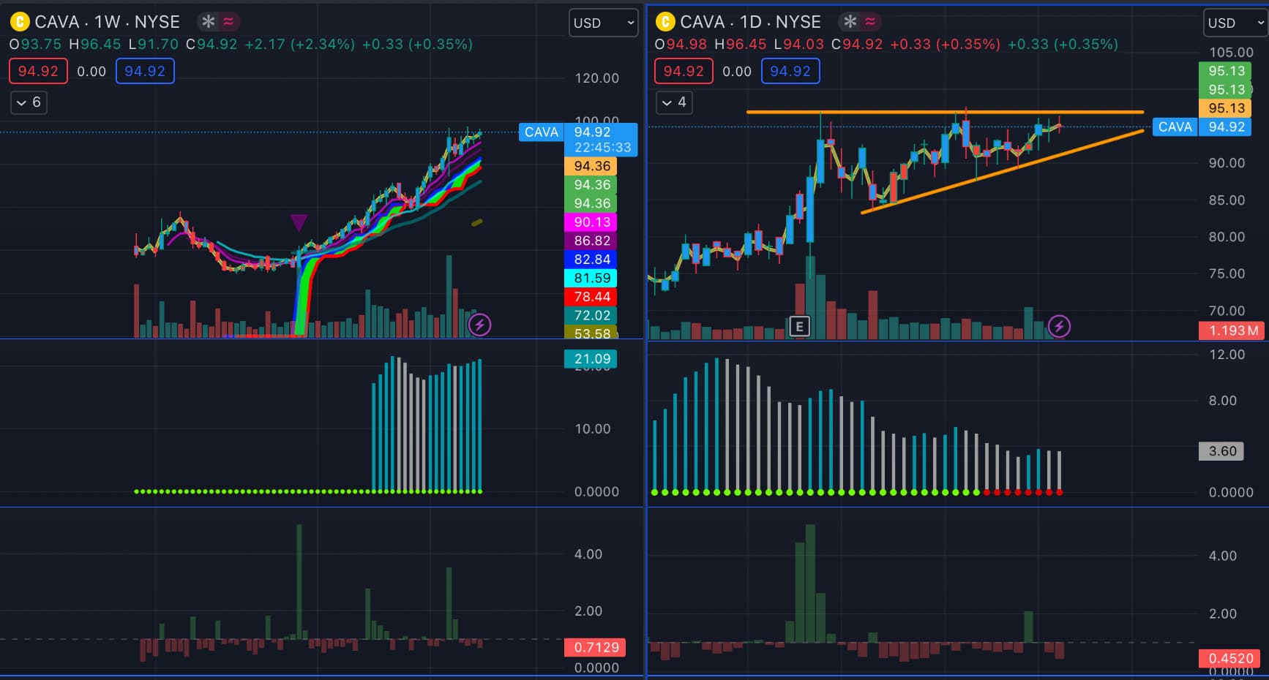Click the purple down-triangle marker on weekly chart
The height and width of the screenshot is (680, 1269).
299,223
